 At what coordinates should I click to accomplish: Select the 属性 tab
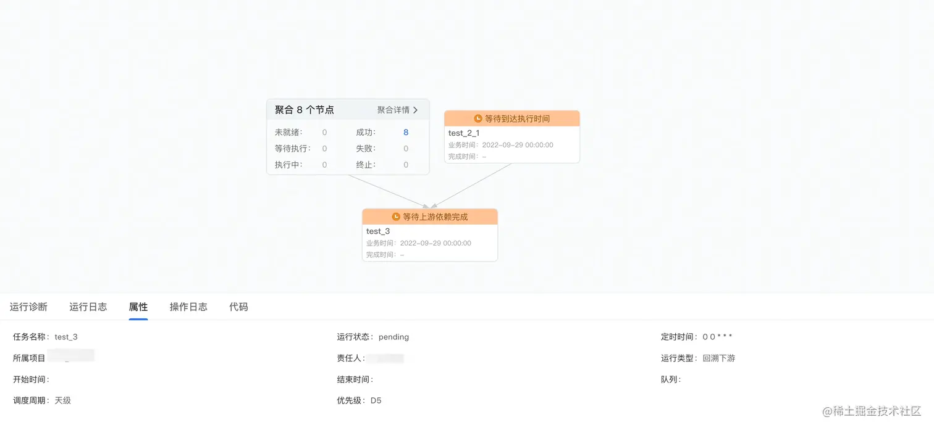(138, 307)
